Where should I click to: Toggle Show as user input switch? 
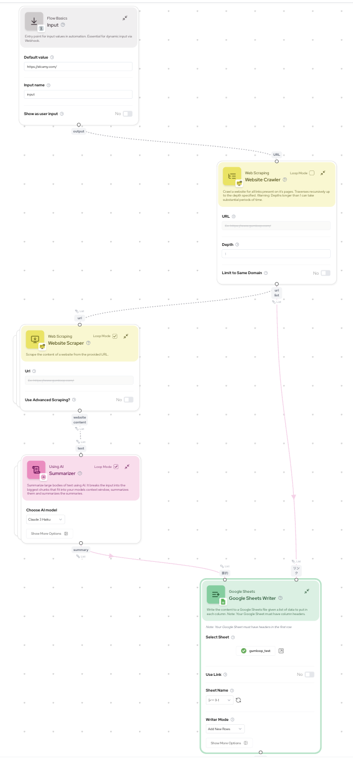pos(127,113)
